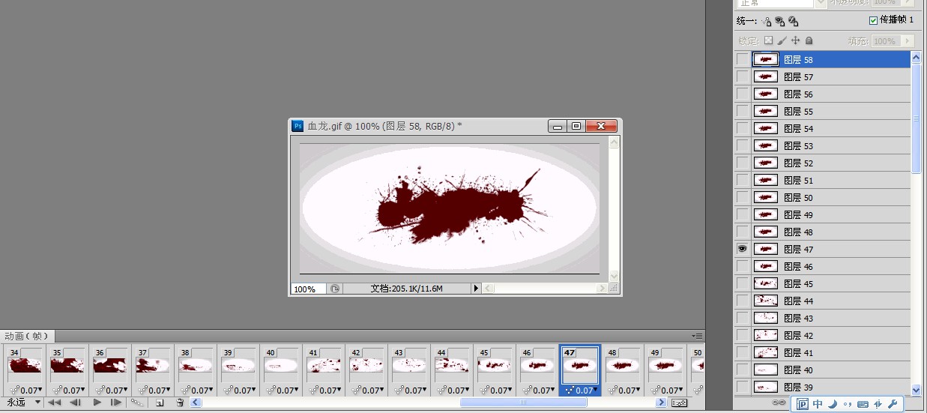This screenshot has width=927, height=413.
Task: Open the IME soft keyboard icon
Action: 863,404
